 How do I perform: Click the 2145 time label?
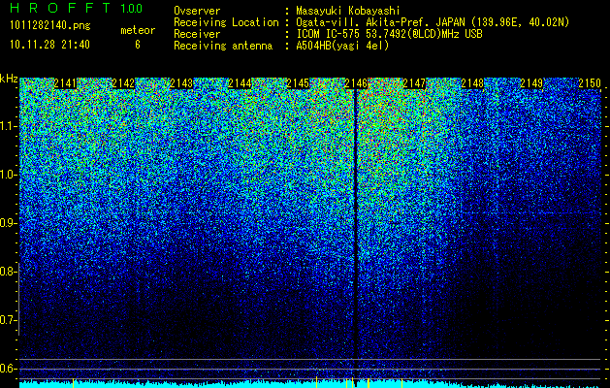pos(298,83)
